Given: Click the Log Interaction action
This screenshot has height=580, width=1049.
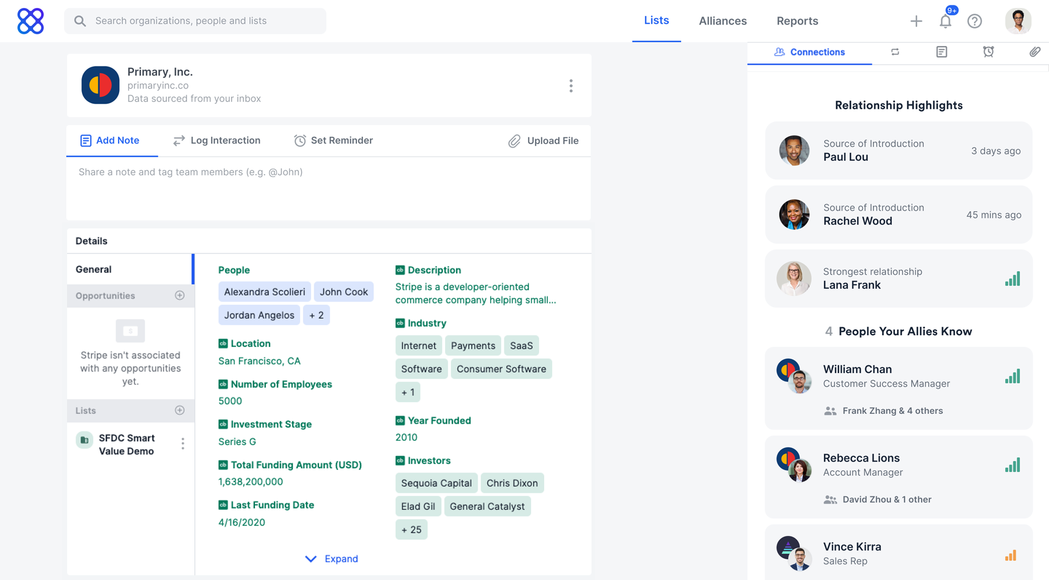Looking at the screenshot, I should coord(216,140).
